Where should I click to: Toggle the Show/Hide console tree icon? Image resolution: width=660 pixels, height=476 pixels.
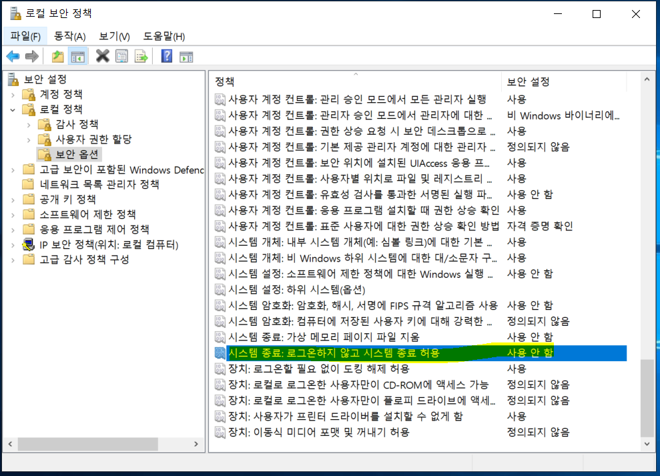coord(78,57)
